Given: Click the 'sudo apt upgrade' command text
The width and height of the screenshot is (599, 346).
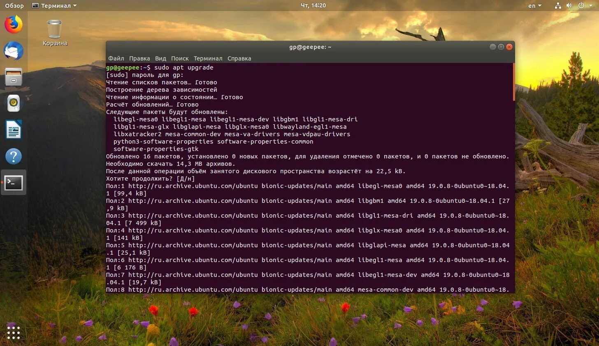Looking at the screenshot, I should pyautogui.click(x=184, y=67).
